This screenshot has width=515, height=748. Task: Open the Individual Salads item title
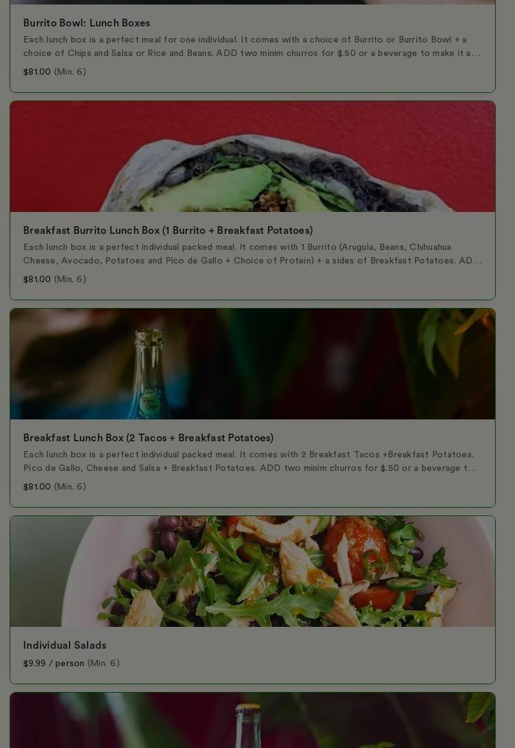point(65,646)
